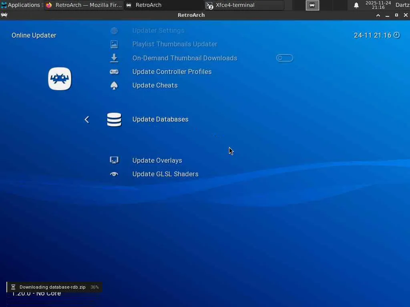The image size is (410, 307).
Task: Go back using the left chevron arrow
Action: pos(87,120)
